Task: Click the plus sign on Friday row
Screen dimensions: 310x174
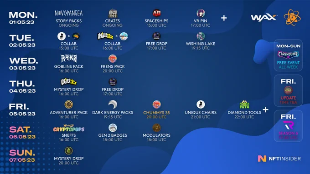Action: [265, 109]
